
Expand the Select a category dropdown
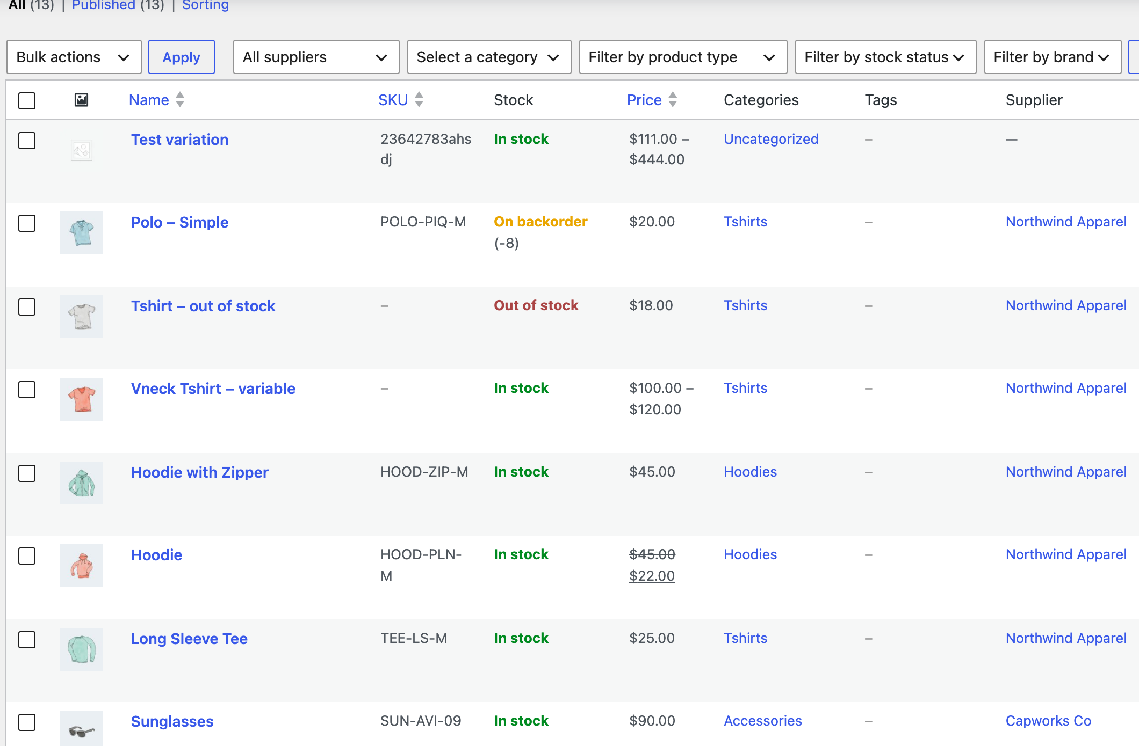coord(489,57)
